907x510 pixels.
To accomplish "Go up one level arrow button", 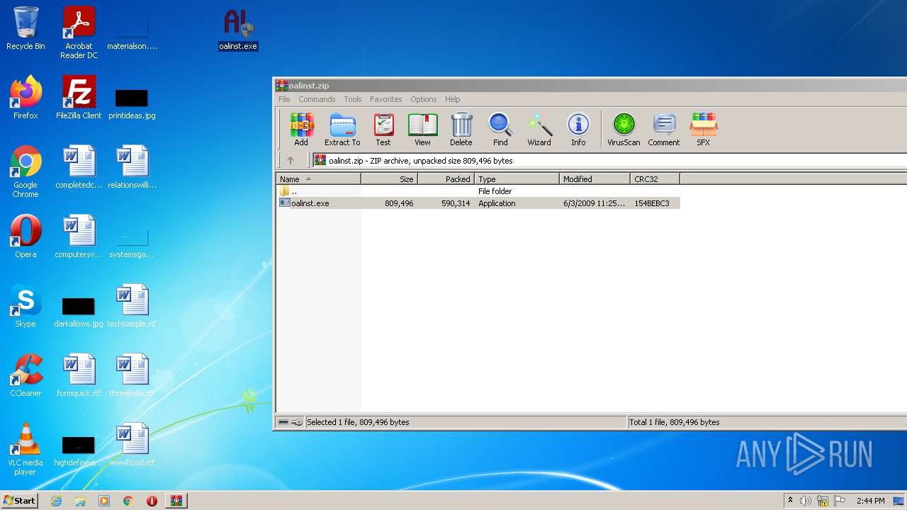I will tap(291, 160).
